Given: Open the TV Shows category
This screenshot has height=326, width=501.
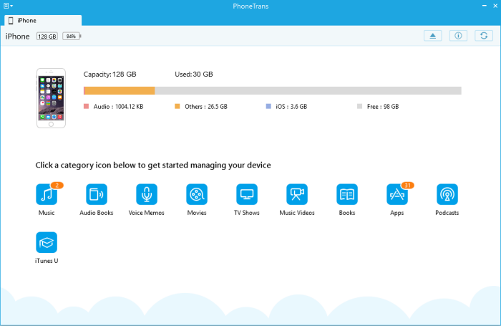Looking at the screenshot, I should click(247, 194).
